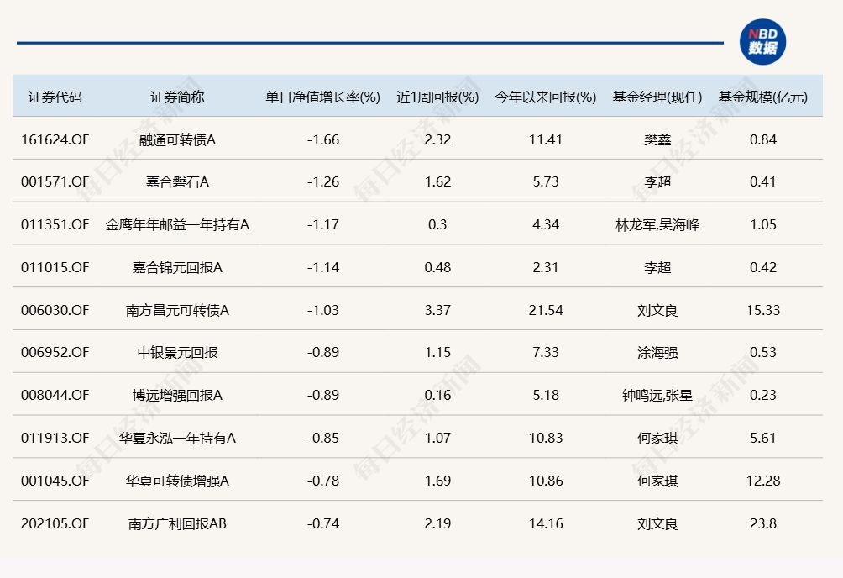Click the 证券代码 column header
843x578 pixels.
(x=55, y=97)
